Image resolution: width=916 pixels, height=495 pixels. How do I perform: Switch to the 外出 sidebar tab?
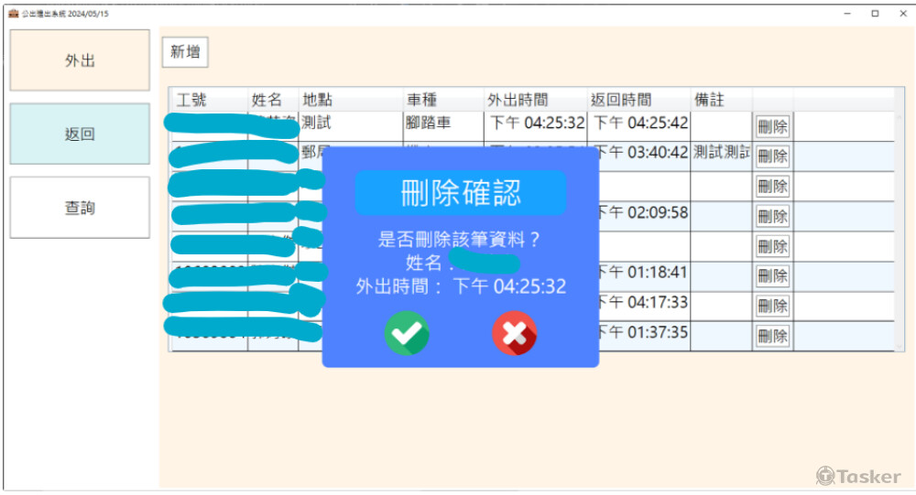tap(80, 60)
